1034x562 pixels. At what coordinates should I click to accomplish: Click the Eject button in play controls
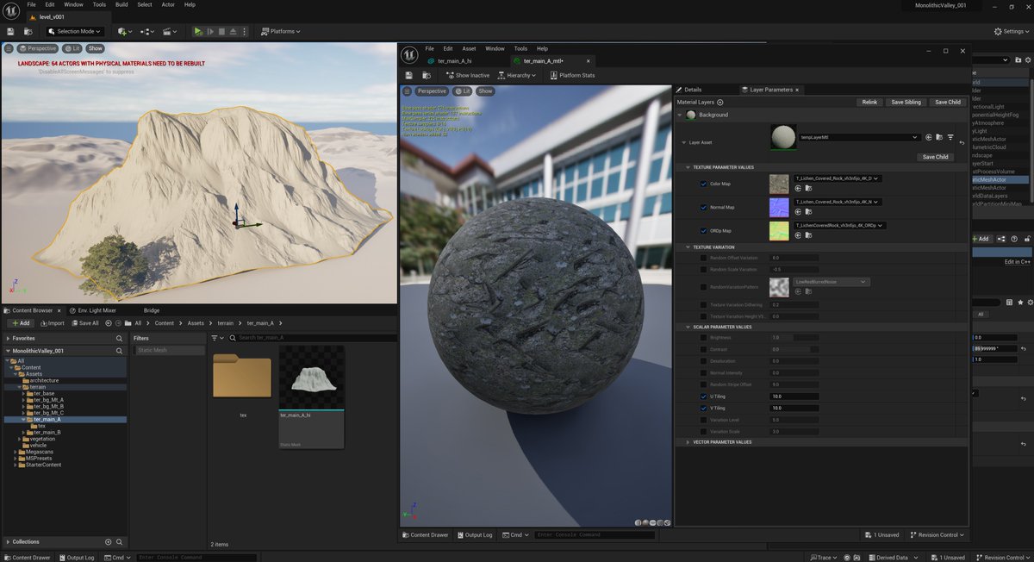(x=234, y=31)
